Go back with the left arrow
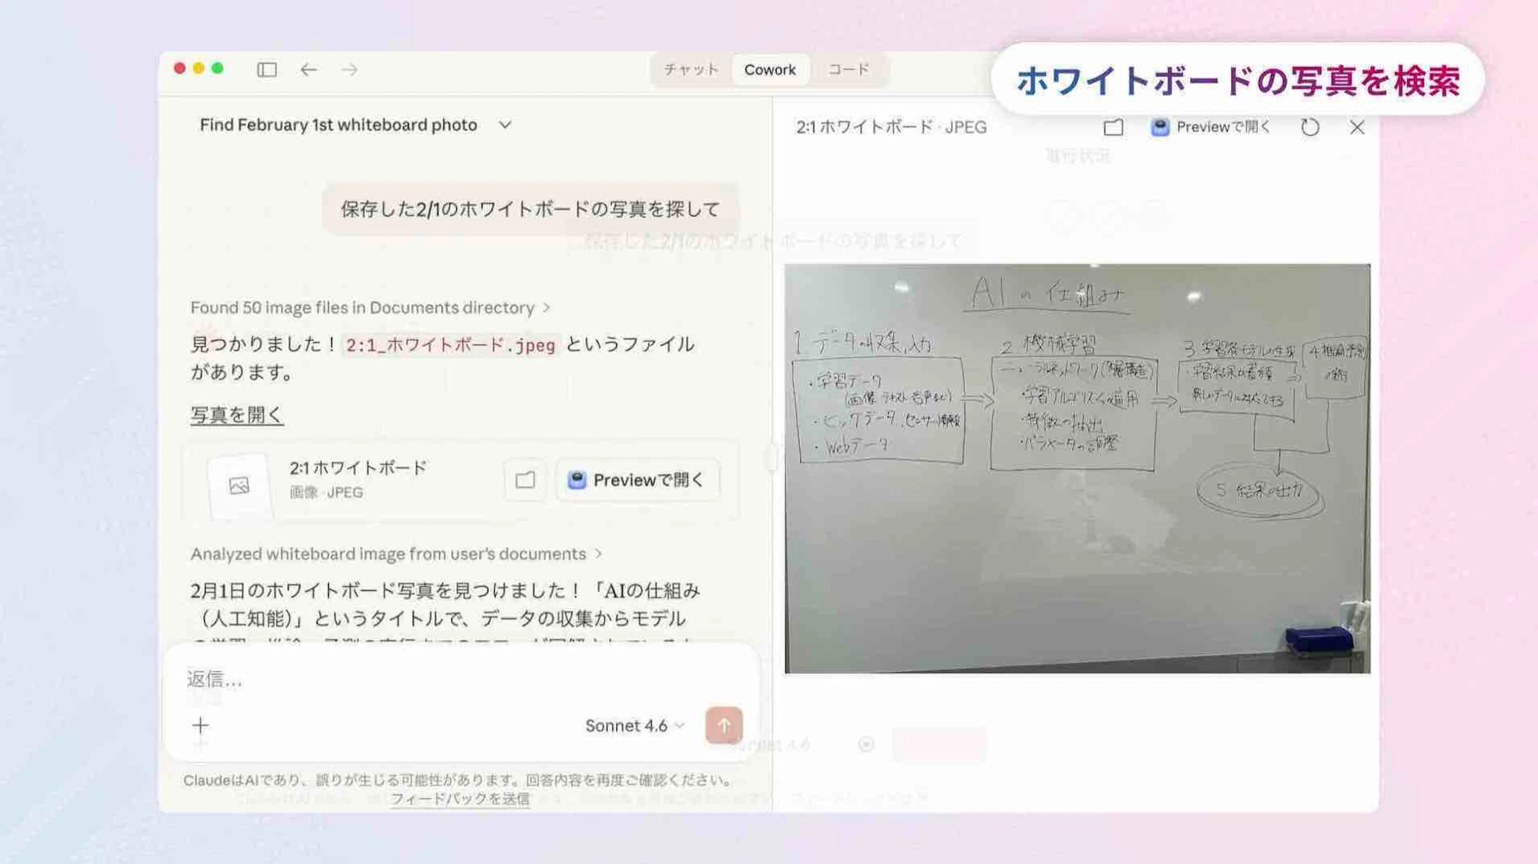The height and width of the screenshot is (864, 1538). tap(308, 70)
